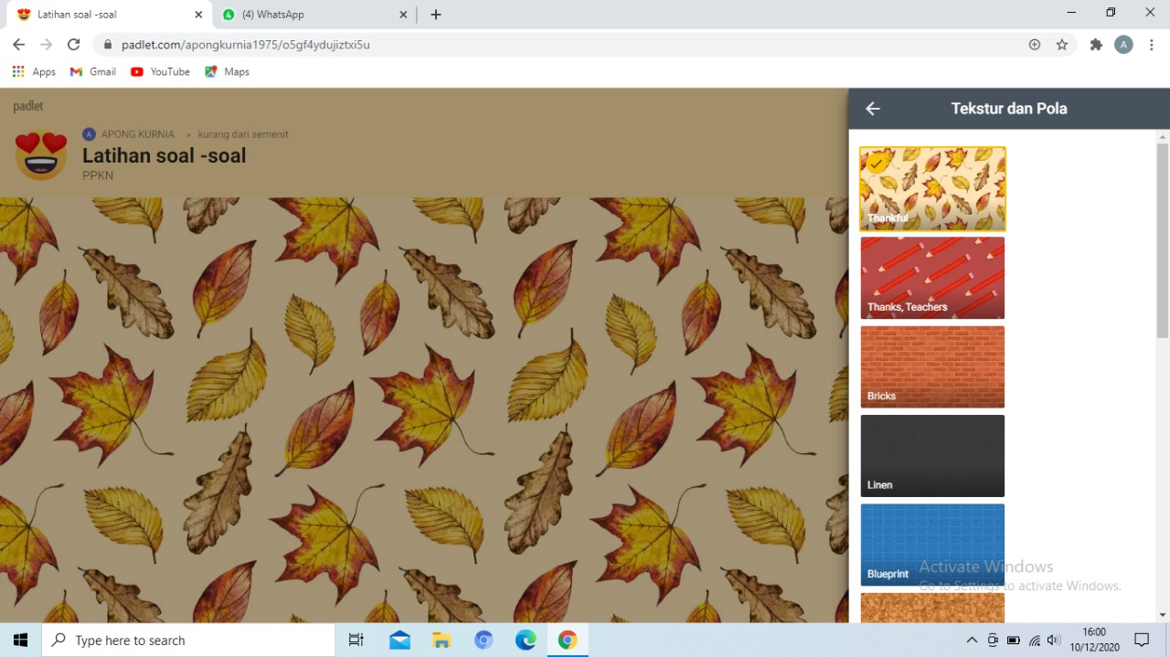
Task: Switch to the WhatsApp browser tab
Action: pos(311,15)
